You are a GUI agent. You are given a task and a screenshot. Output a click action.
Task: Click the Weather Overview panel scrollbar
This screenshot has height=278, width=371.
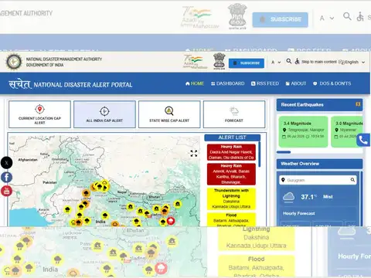(362, 198)
